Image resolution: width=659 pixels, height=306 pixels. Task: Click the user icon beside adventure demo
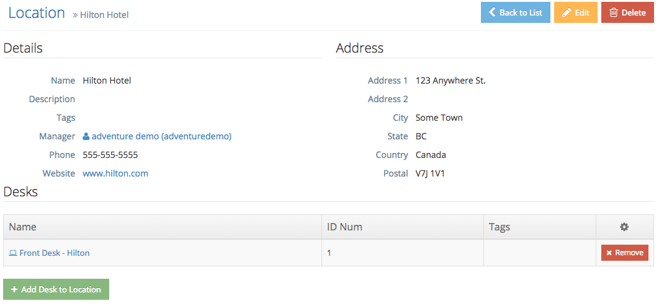[x=86, y=136]
